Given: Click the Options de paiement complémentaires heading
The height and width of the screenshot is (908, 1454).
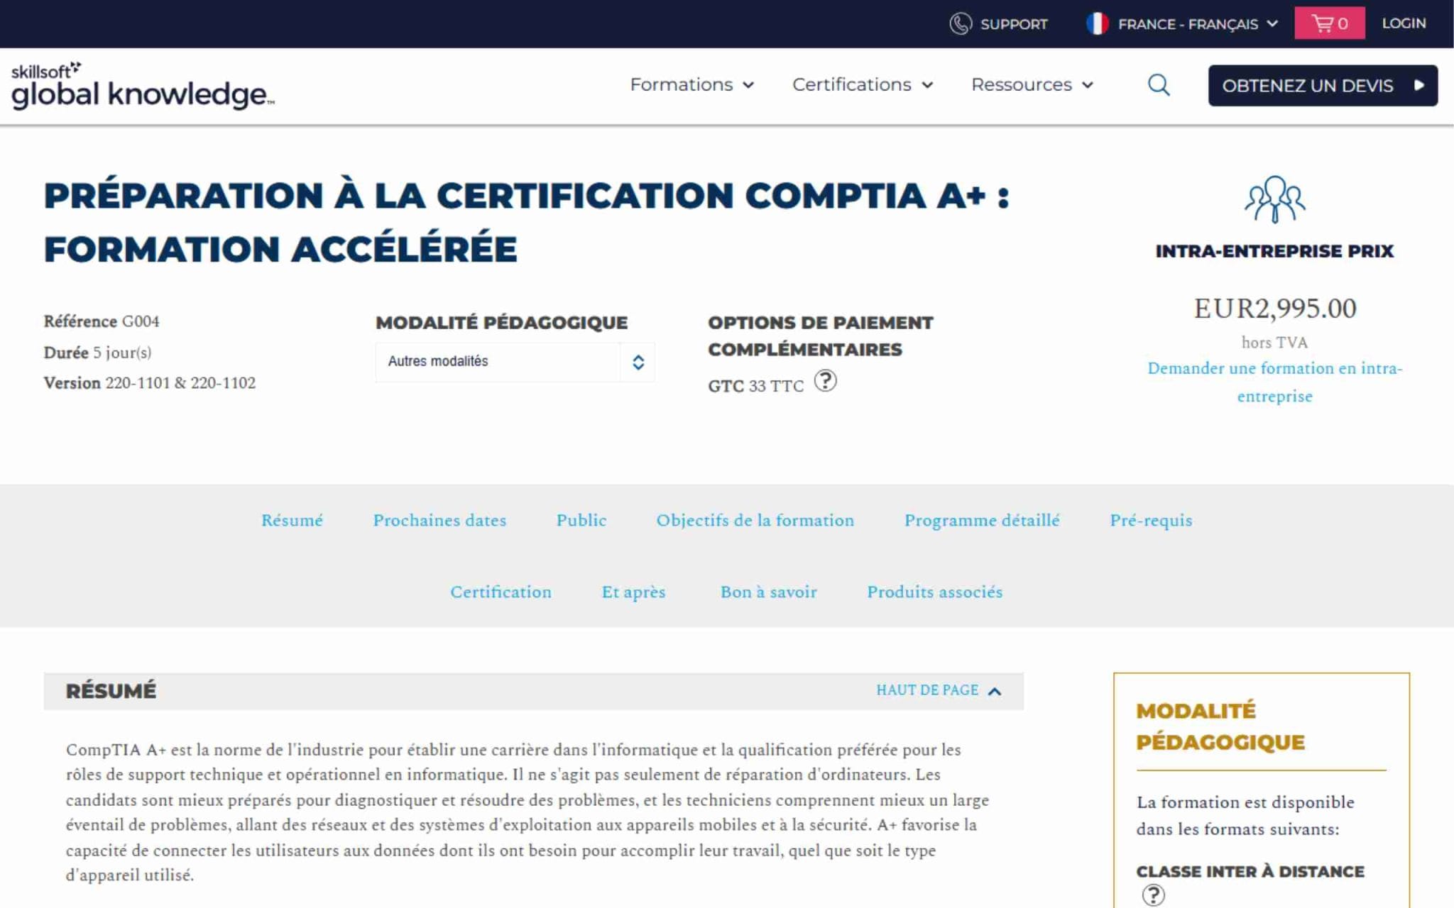Looking at the screenshot, I should pyautogui.click(x=820, y=336).
